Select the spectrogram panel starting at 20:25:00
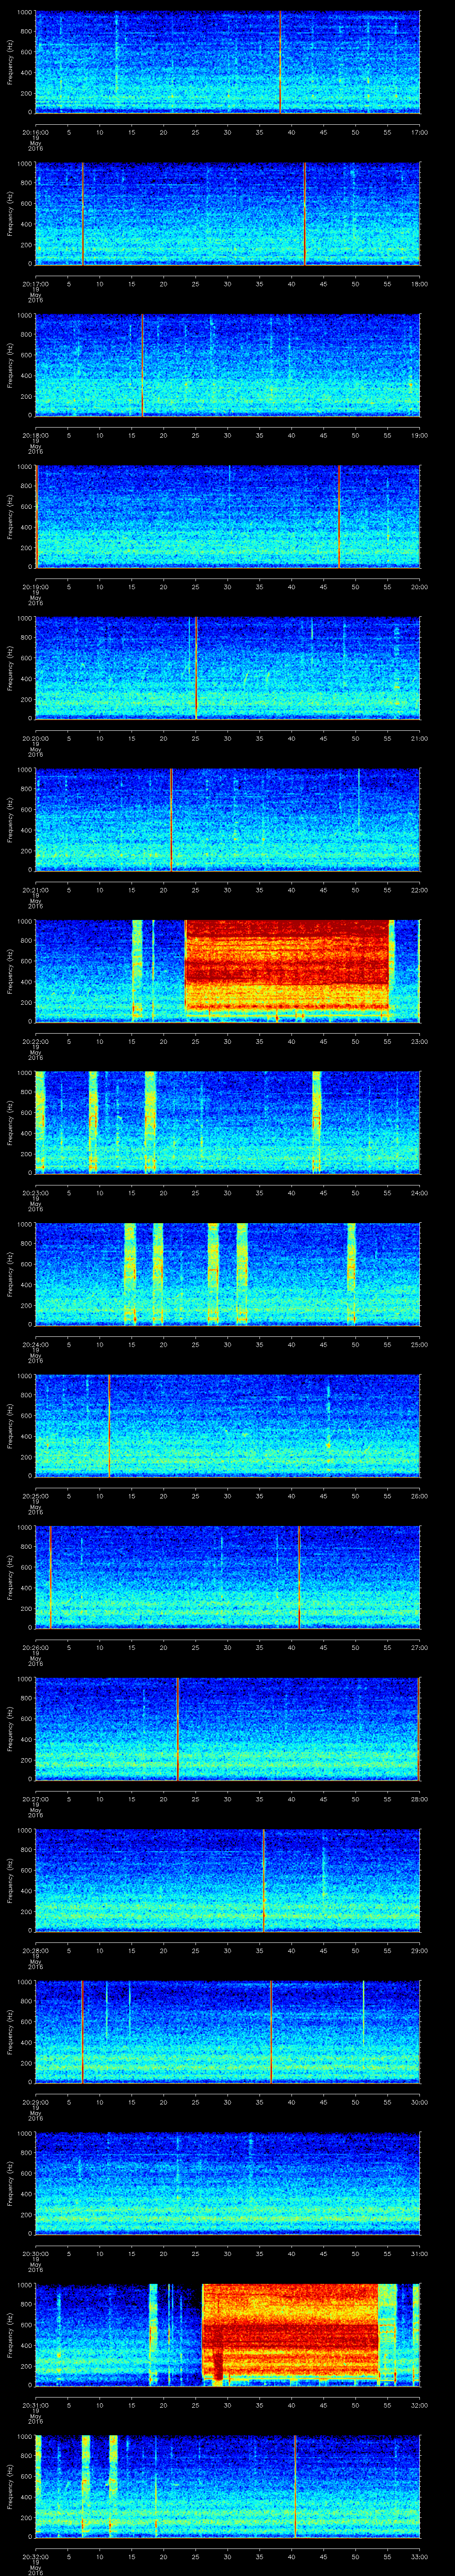The image size is (455, 2576). pos(228,1425)
